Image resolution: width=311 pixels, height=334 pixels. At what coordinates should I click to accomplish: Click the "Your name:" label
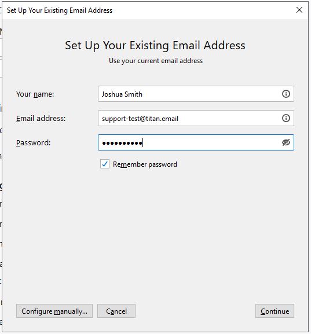[35, 94]
